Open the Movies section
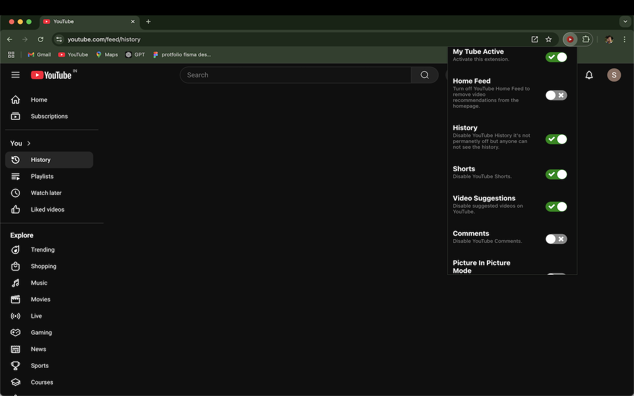The image size is (634, 396). tap(41, 299)
